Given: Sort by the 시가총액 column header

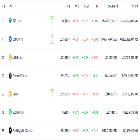Looking at the screenshot, I should tap(135, 6).
